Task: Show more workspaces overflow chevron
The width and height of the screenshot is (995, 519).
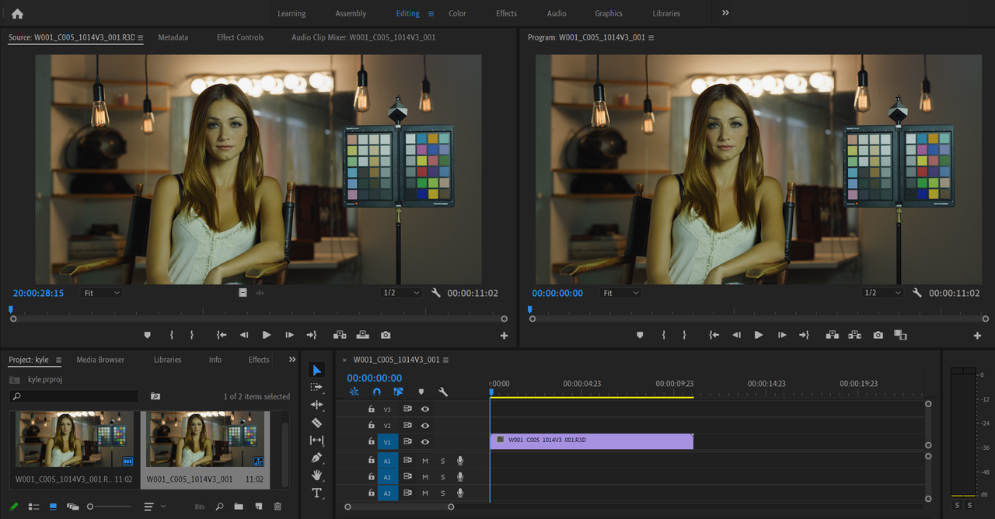Action: (725, 13)
